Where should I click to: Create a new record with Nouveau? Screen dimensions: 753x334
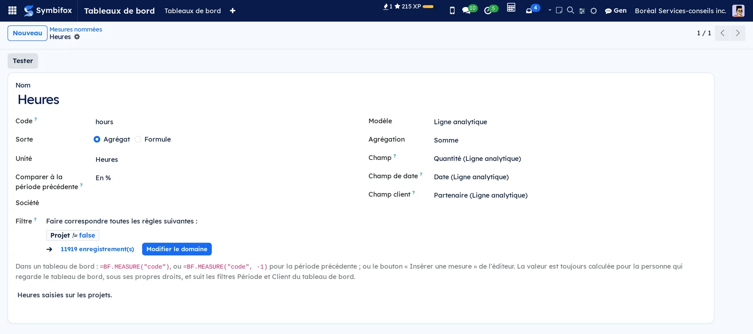[27, 33]
